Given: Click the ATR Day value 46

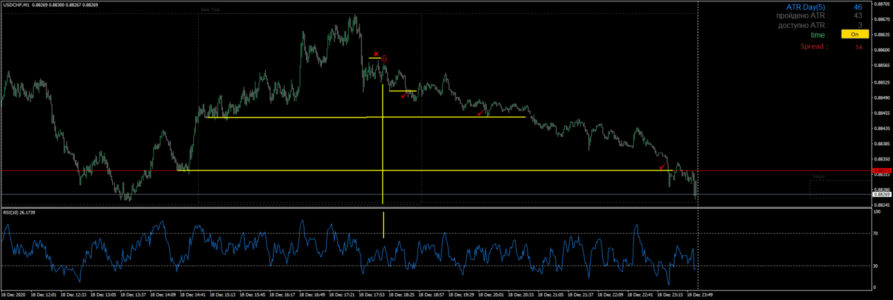Looking at the screenshot, I should (858, 7).
